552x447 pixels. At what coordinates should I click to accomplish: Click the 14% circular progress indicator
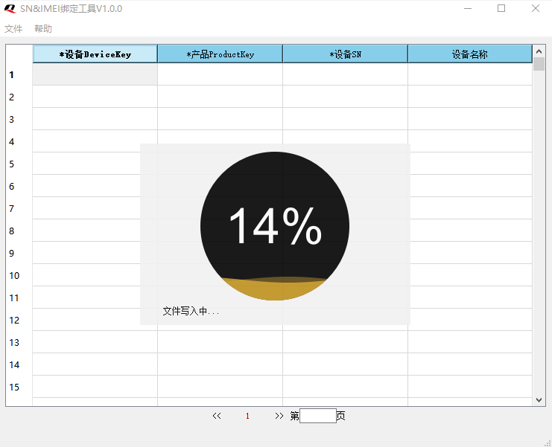click(x=275, y=226)
